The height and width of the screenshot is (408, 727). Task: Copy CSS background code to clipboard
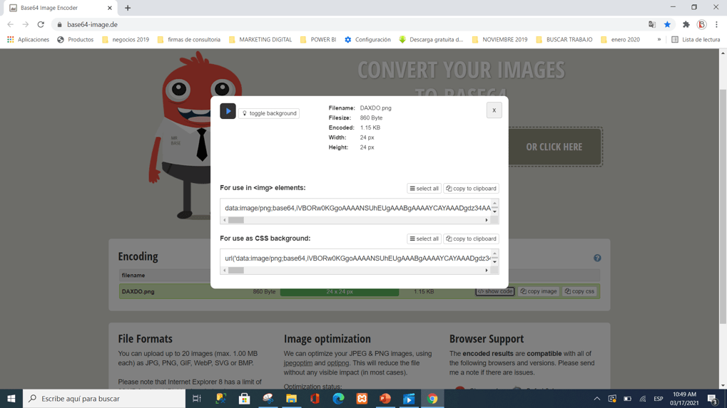[x=471, y=239]
